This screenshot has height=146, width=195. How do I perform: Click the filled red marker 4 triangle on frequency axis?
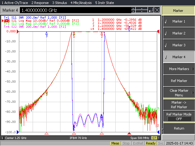tap(129, 134)
